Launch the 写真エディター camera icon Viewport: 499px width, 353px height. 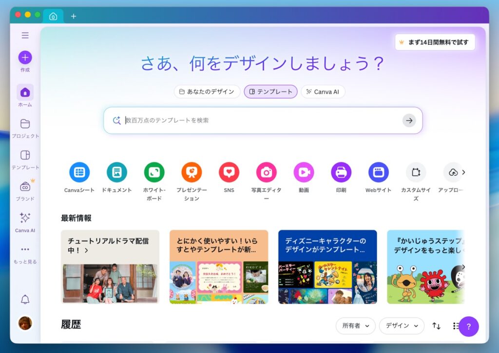(267, 172)
